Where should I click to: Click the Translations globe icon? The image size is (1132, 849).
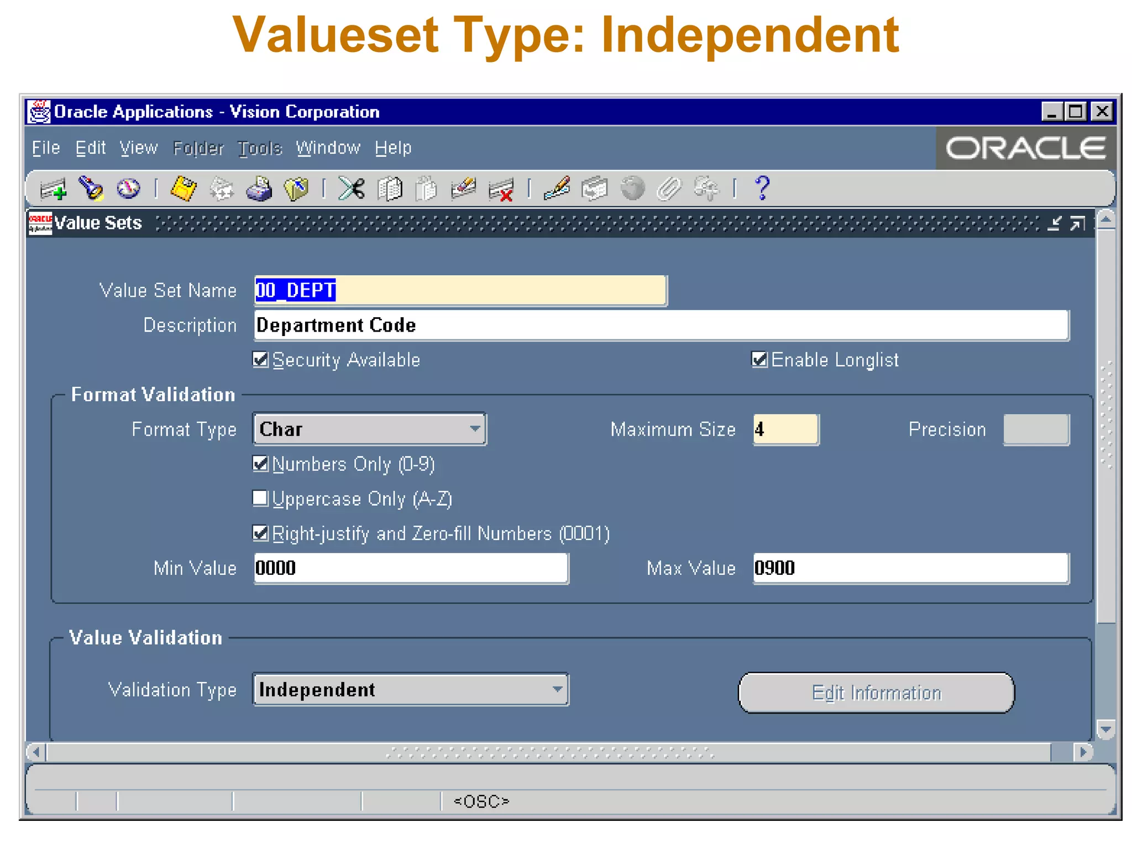[x=632, y=189]
